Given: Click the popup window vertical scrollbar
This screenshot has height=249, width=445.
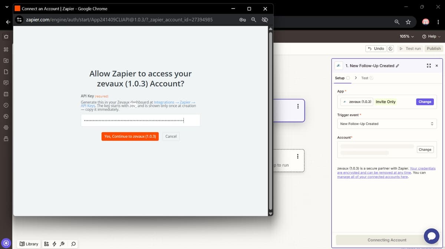Looking at the screenshot, I should [x=270, y=121].
